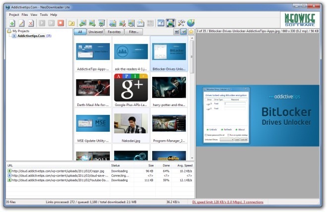Show only Unviewed images
This screenshot has height=212, width=327.
[96, 32]
